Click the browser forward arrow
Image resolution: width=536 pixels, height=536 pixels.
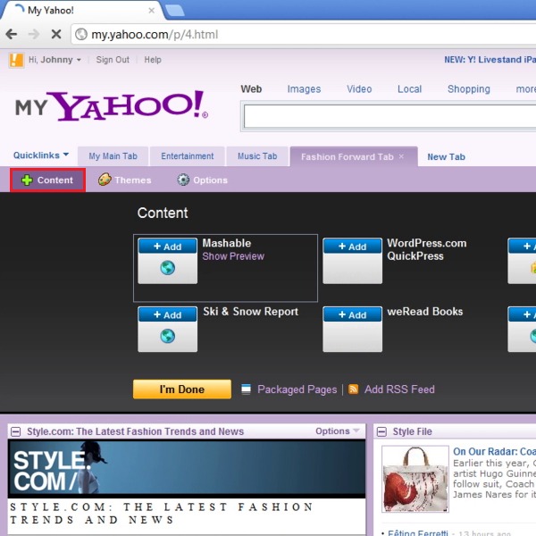[x=34, y=34]
